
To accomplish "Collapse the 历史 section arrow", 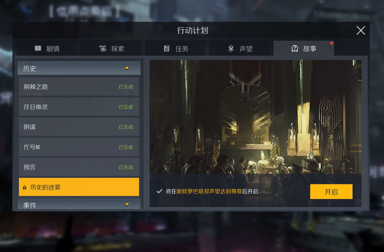I will pos(127,68).
